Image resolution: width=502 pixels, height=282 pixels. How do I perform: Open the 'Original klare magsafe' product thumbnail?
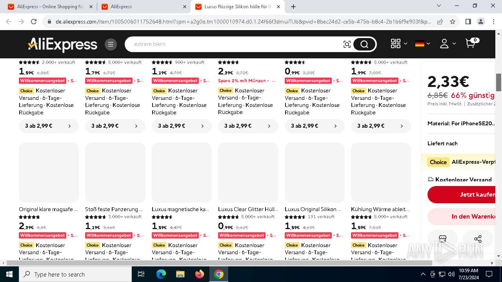tap(49, 173)
